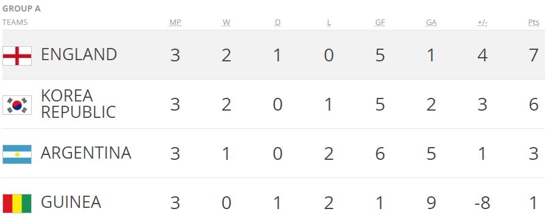Image resolution: width=545 pixels, height=220 pixels.
Task: Click the W column header
Action: pyautogui.click(x=226, y=22)
